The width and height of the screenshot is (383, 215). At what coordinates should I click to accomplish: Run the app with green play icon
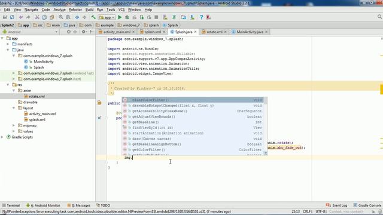click(120, 17)
